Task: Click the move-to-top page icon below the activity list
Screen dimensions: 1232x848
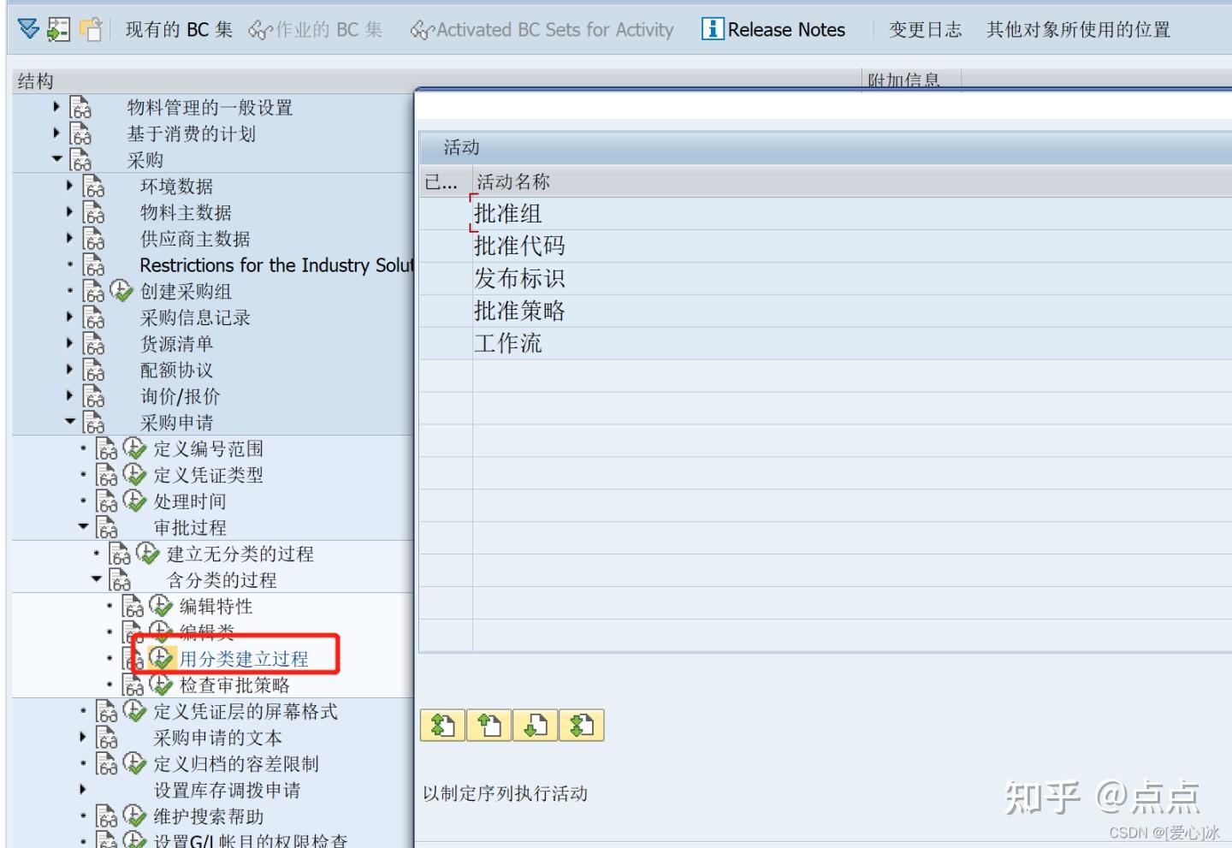Action: pos(442,725)
